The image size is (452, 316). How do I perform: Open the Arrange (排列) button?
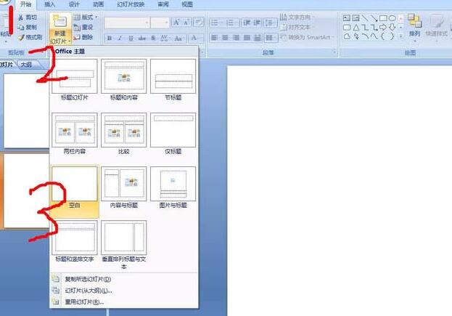click(414, 27)
